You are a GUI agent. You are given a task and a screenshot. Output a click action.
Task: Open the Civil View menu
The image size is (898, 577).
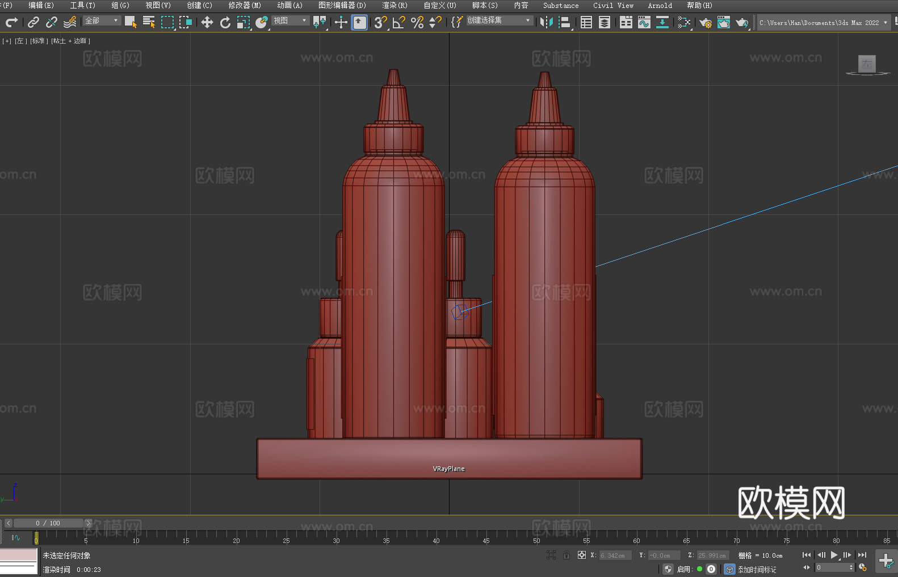613,5
